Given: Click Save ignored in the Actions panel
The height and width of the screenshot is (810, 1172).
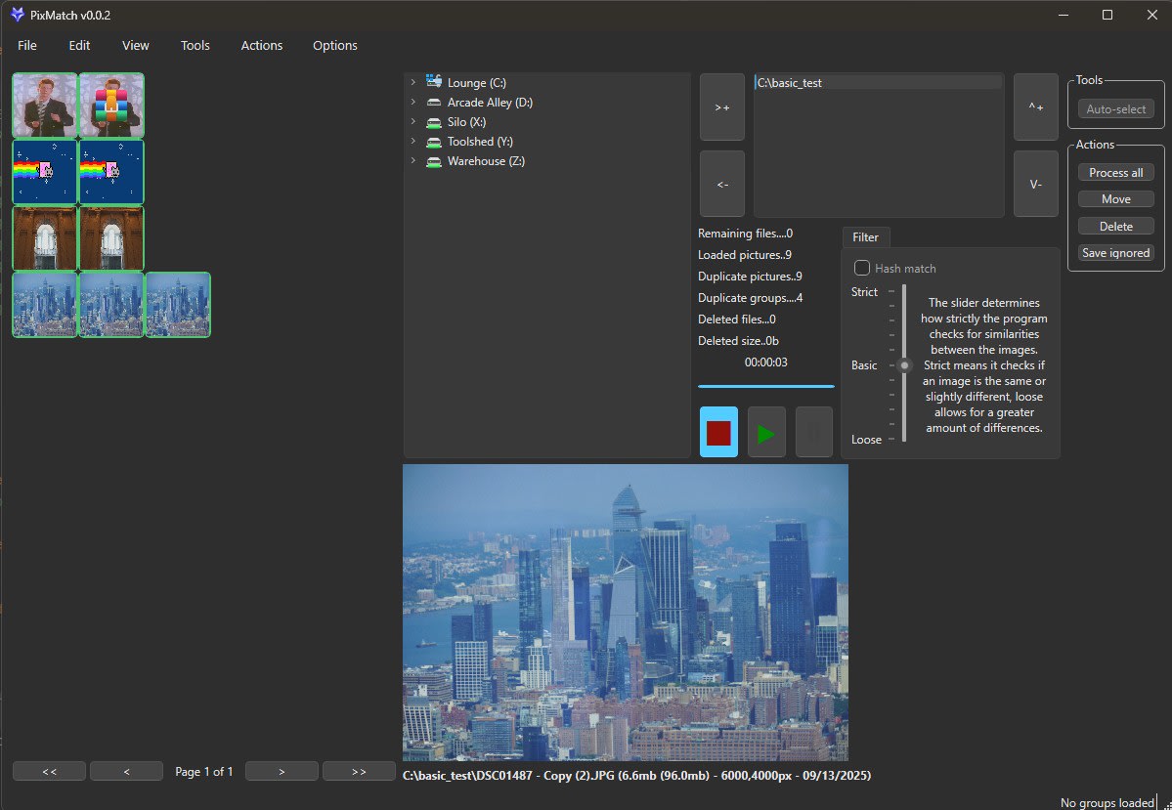Looking at the screenshot, I should pos(1115,252).
